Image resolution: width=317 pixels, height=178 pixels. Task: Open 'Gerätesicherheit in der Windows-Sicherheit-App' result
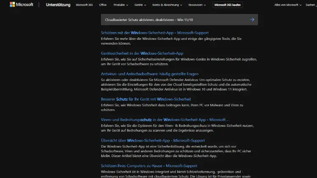(142, 53)
